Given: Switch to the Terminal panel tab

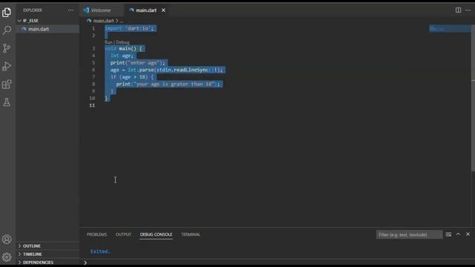Looking at the screenshot, I should pos(191,234).
